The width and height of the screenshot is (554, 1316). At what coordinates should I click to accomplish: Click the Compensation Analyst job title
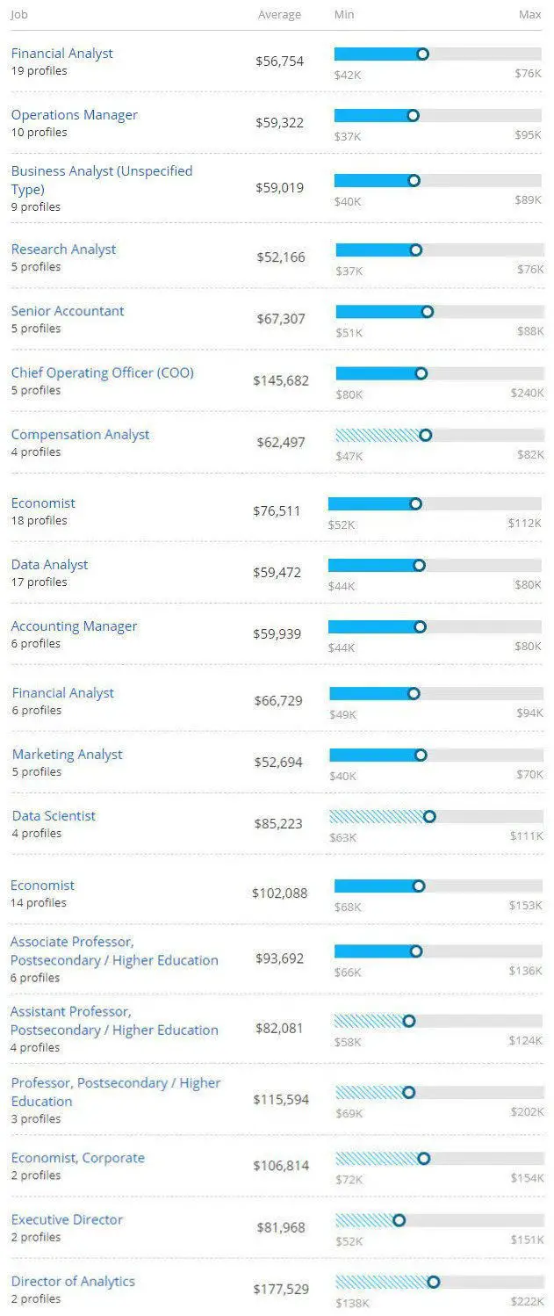[80, 435]
